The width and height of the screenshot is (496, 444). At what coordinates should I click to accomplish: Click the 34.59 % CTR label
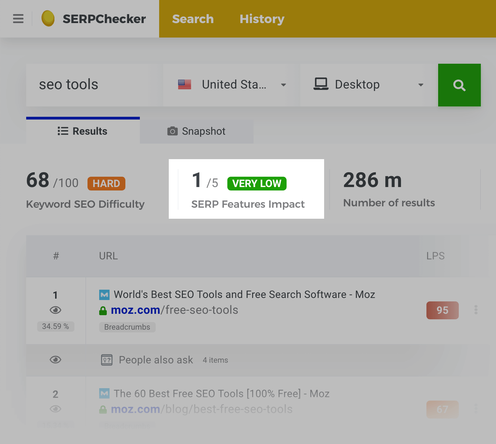(x=55, y=327)
